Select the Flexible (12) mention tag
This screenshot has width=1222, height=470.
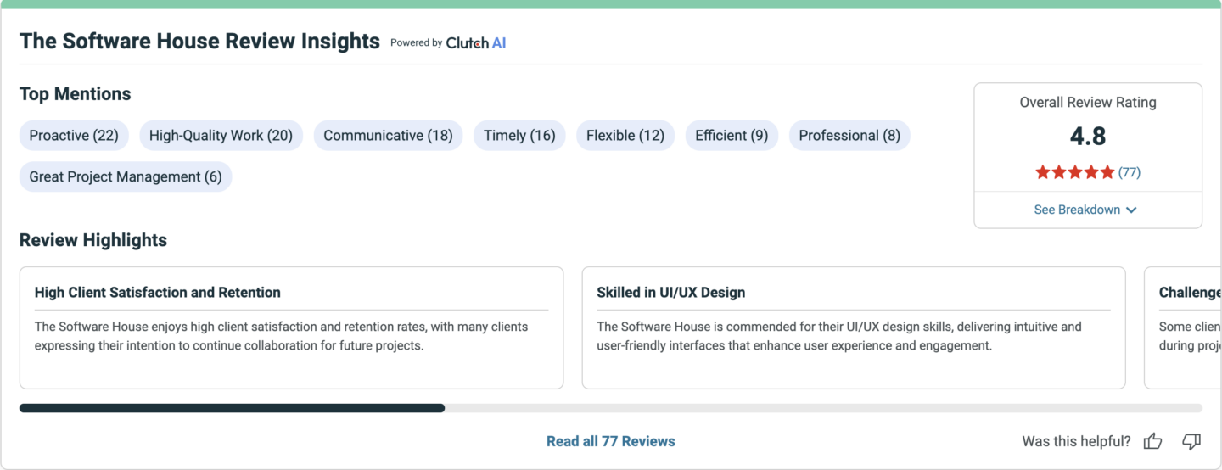[x=625, y=136]
